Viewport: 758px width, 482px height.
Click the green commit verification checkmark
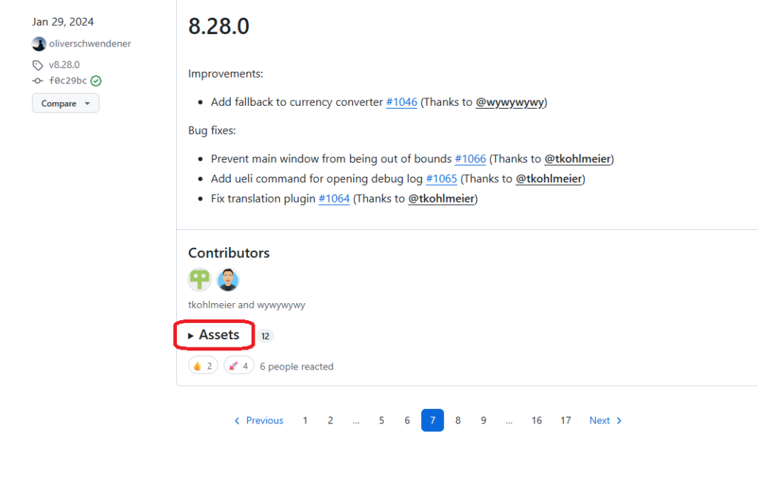(x=96, y=81)
